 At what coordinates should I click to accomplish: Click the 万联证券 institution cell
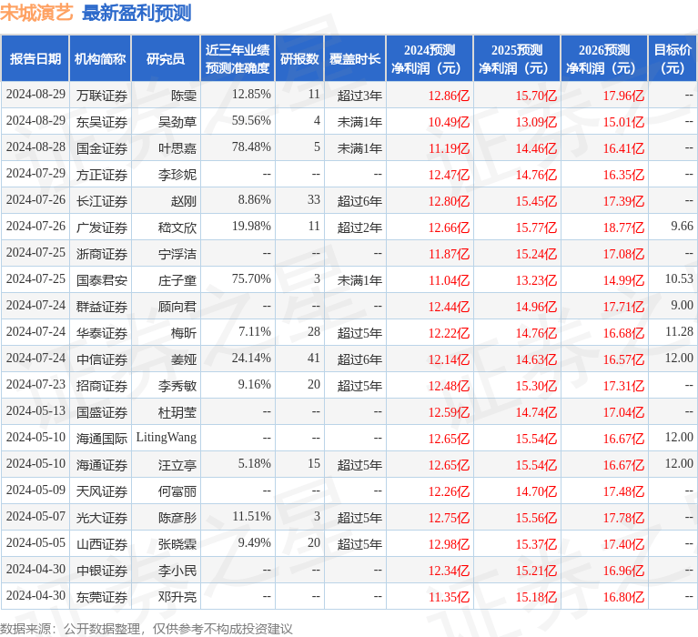click(x=102, y=96)
